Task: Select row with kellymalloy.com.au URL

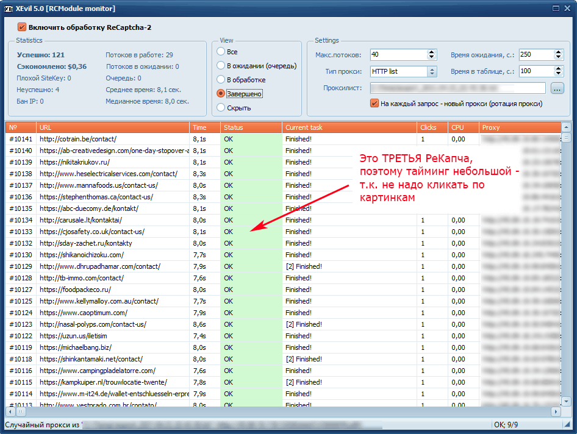Action: coord(284,301)
